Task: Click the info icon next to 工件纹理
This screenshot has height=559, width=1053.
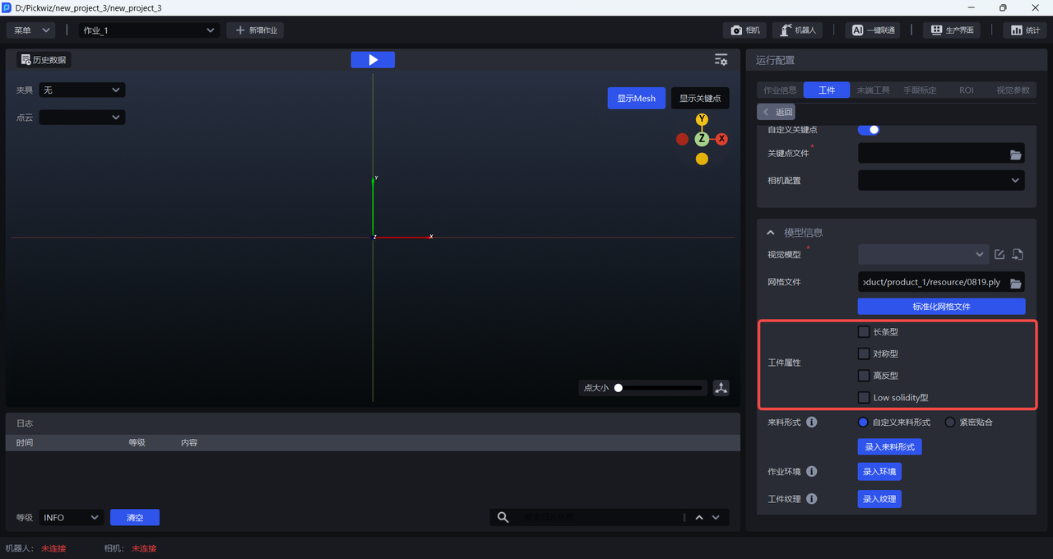Action: [812, 499]
